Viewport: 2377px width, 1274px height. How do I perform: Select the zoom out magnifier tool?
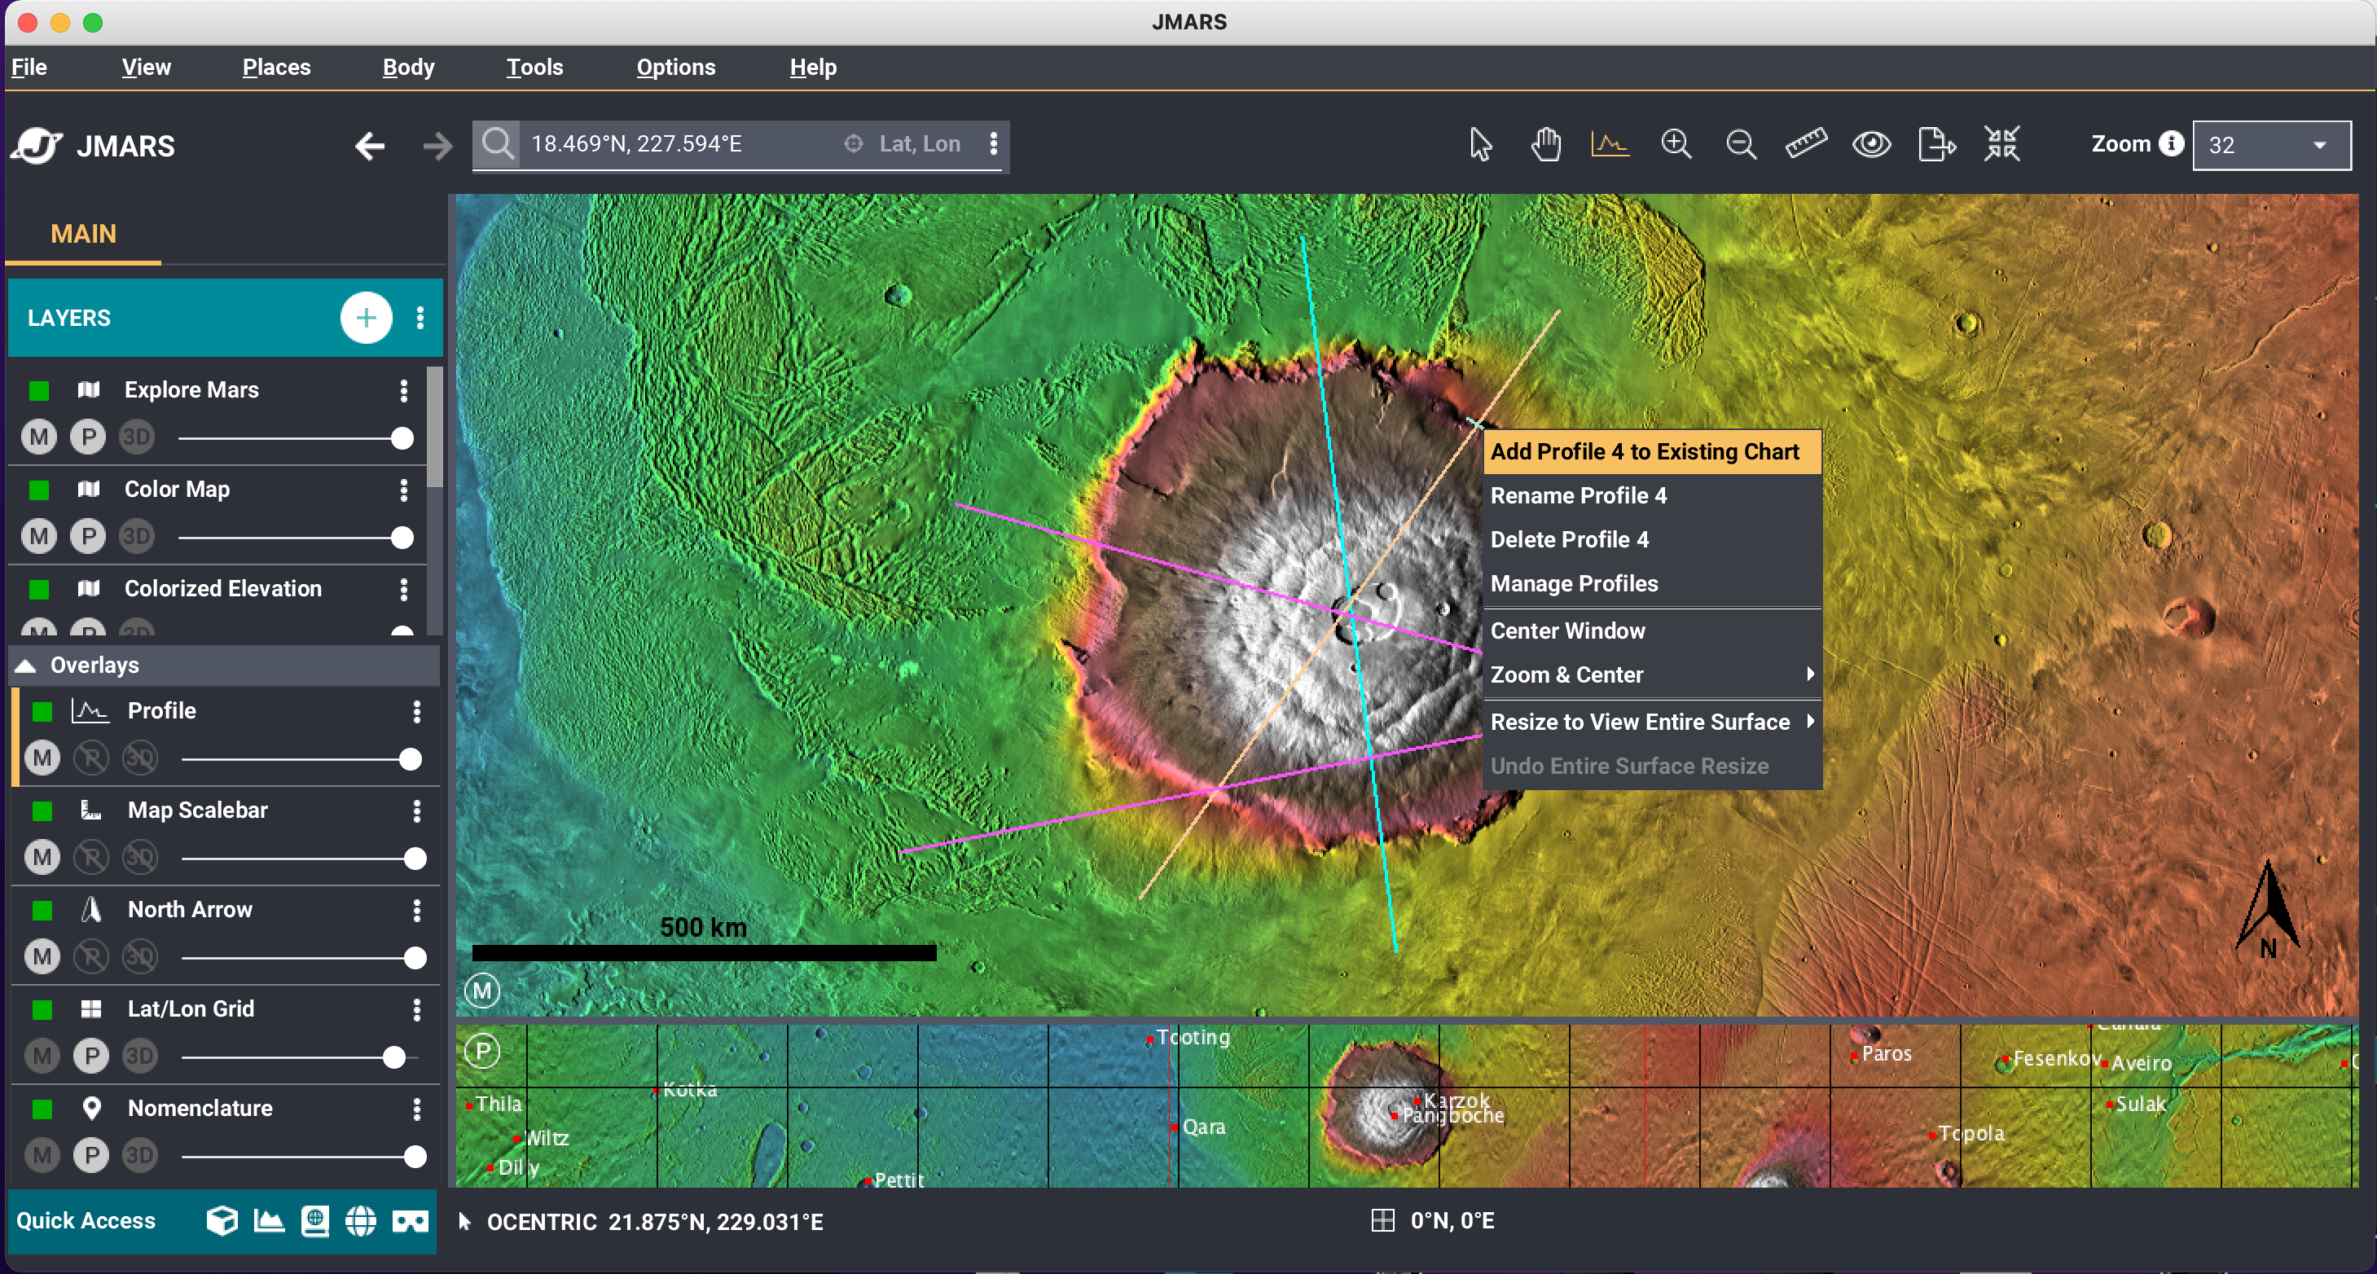1742,145
